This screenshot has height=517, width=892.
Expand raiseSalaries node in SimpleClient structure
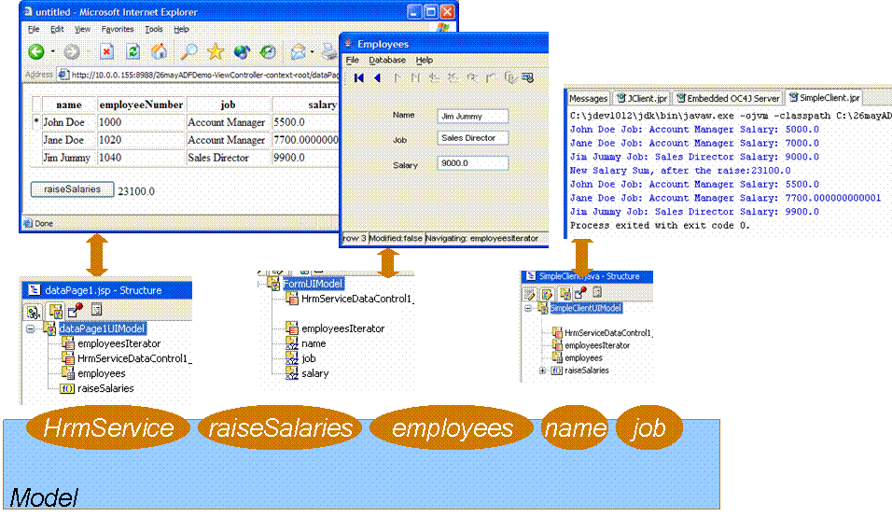pyautogui.click(x=543, y=370)
